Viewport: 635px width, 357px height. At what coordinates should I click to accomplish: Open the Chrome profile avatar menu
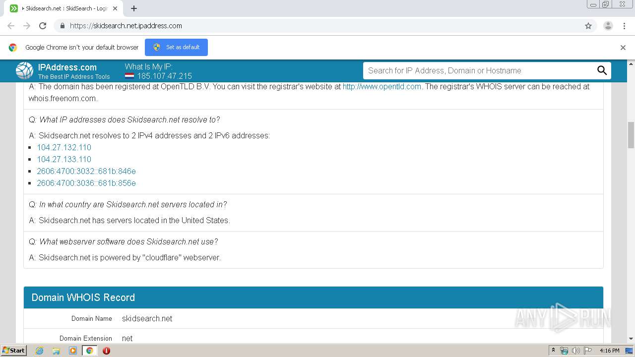pyautogui.click(x=608, y=26)
